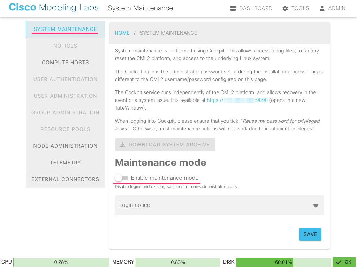Open the Admin menu
357x267 pixels.
pos(332,8)
